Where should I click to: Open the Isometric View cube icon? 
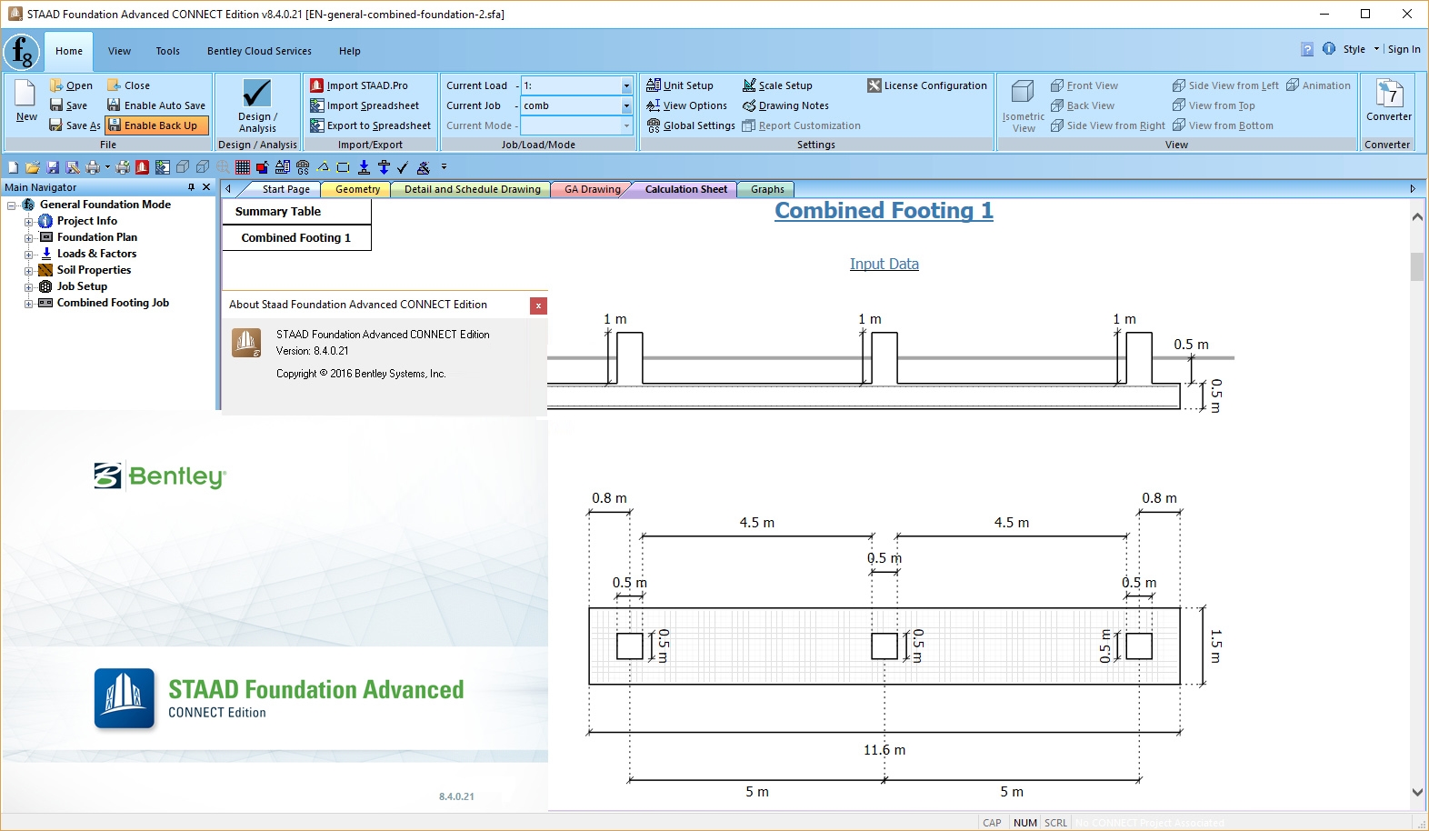[1023, 91]
